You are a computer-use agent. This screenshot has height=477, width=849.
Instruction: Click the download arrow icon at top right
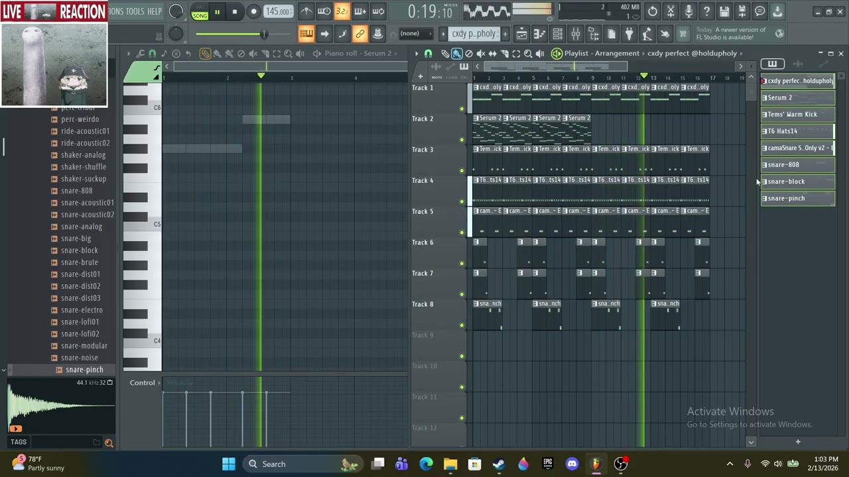coord(777,11)
